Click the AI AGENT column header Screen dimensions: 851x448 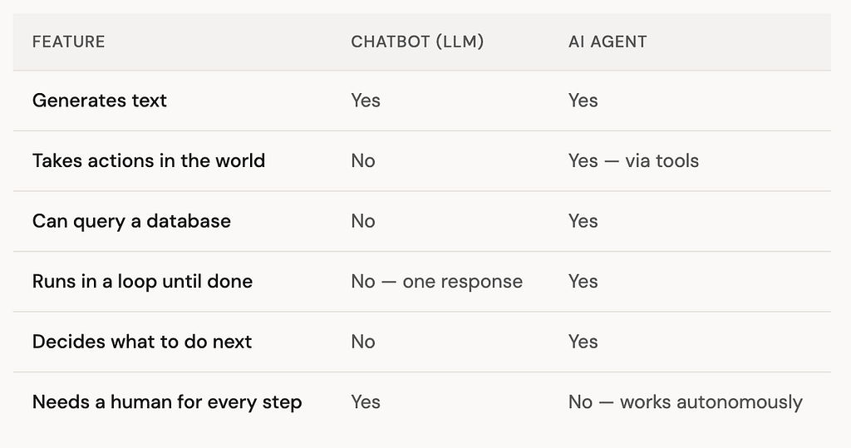pos(607,42)
